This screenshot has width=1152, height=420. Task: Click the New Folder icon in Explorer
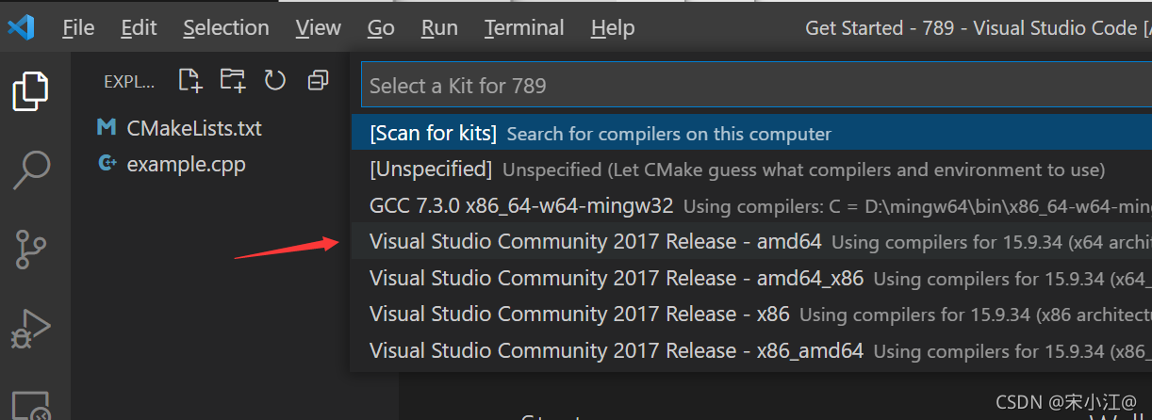(233, 81)
